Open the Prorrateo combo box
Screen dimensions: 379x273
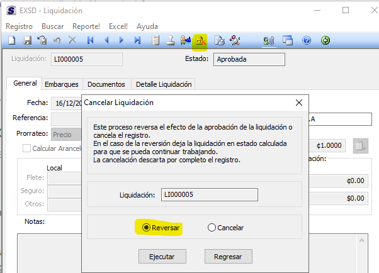pos(67,134)
